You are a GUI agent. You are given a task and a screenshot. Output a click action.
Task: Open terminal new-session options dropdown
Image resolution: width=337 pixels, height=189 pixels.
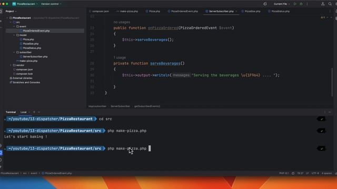(x=39, y=112)
